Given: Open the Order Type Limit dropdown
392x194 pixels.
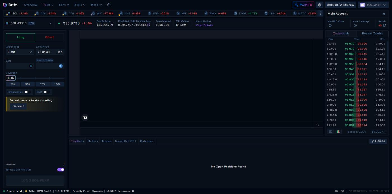Looking at the screenshot, I should click(20, 52).
